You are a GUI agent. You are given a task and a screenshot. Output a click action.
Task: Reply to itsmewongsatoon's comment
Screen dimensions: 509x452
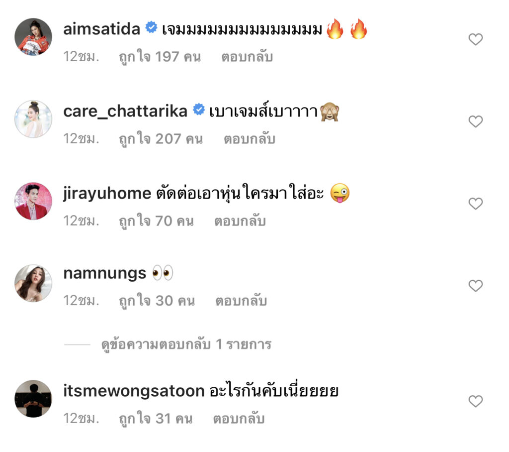(239, 419)
